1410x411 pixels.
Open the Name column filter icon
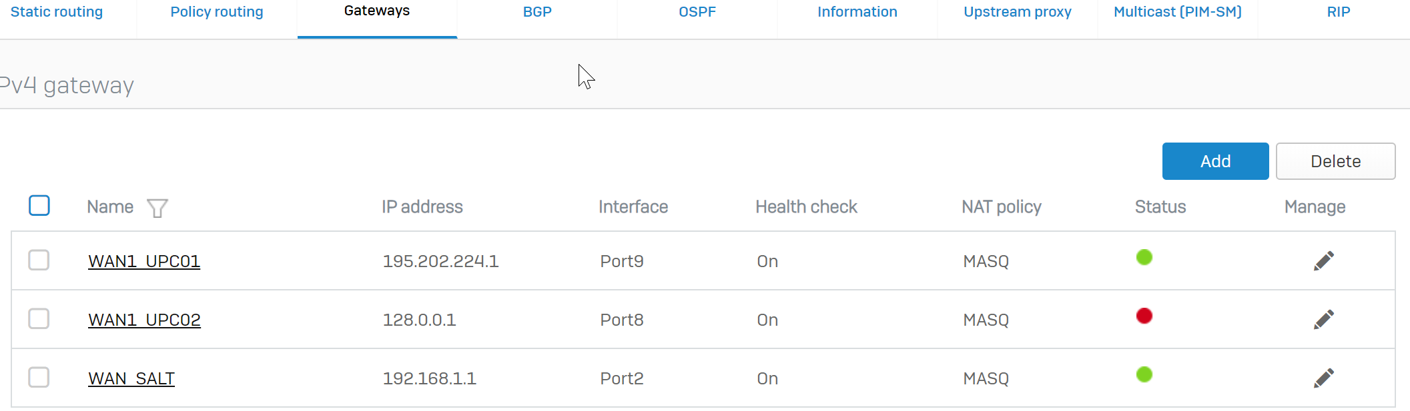coord(157,208)
